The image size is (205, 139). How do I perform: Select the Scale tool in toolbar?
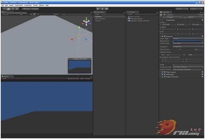click(x=17, y=9)
